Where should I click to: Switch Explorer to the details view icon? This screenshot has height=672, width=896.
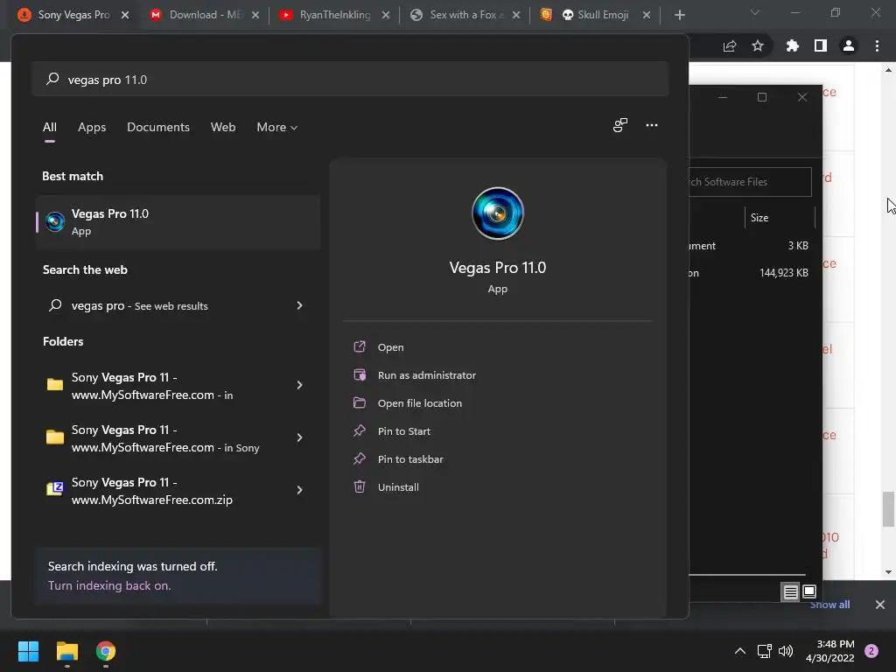click(790, 592)
